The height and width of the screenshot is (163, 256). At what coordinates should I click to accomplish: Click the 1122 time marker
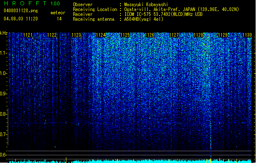[x=52, y=35]
